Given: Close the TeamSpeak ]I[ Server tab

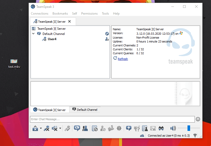Looking at the screenshot, I should (69, 21).
